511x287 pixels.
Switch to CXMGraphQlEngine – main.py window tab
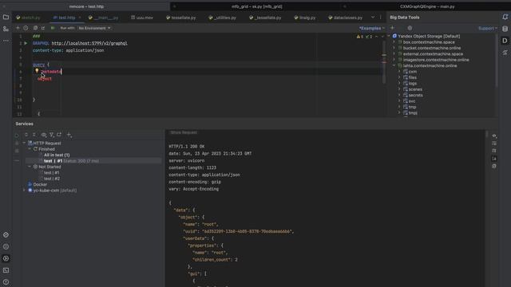427,6
